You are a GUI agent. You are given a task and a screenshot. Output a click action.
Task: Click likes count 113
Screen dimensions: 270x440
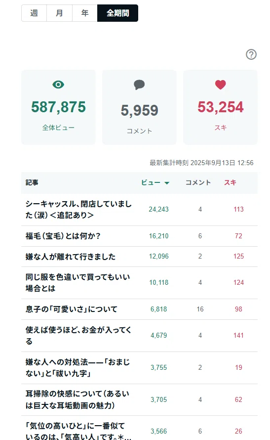tap(238, 209)
